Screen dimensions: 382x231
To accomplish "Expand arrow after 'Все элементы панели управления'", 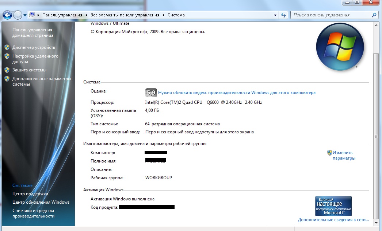I will [164, 15].
